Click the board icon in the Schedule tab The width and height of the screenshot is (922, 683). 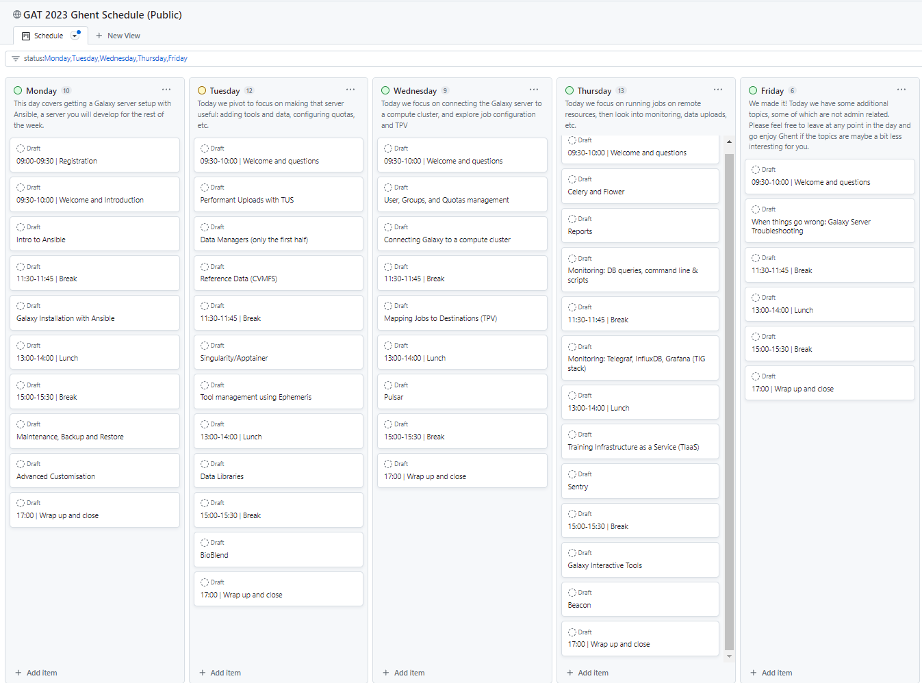coord(26,36)
